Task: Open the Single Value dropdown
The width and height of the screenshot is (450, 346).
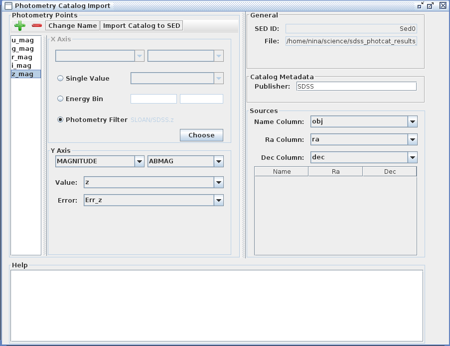Action: tap(177, 78)
